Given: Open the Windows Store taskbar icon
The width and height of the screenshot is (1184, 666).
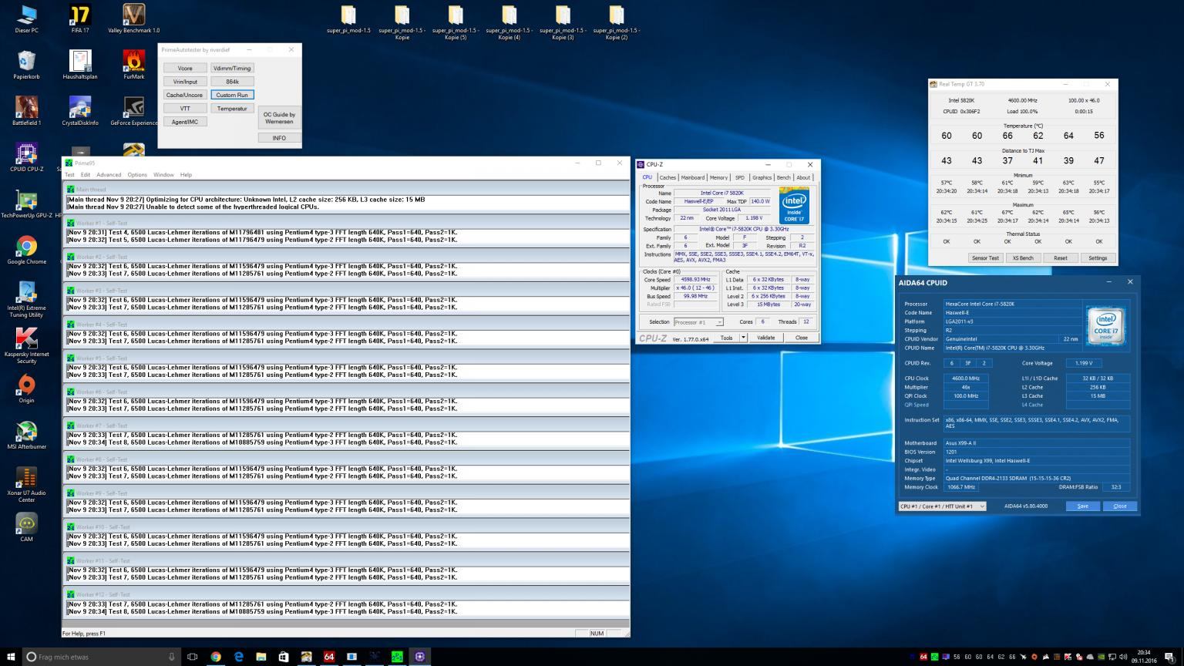Looking at the screenshot, I should click(283, 657).
